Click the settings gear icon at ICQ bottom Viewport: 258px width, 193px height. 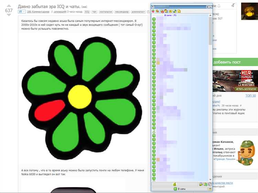pos(210,184)
